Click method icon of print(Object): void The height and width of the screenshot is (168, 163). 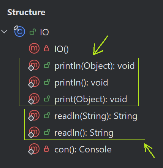coord(34,99)
